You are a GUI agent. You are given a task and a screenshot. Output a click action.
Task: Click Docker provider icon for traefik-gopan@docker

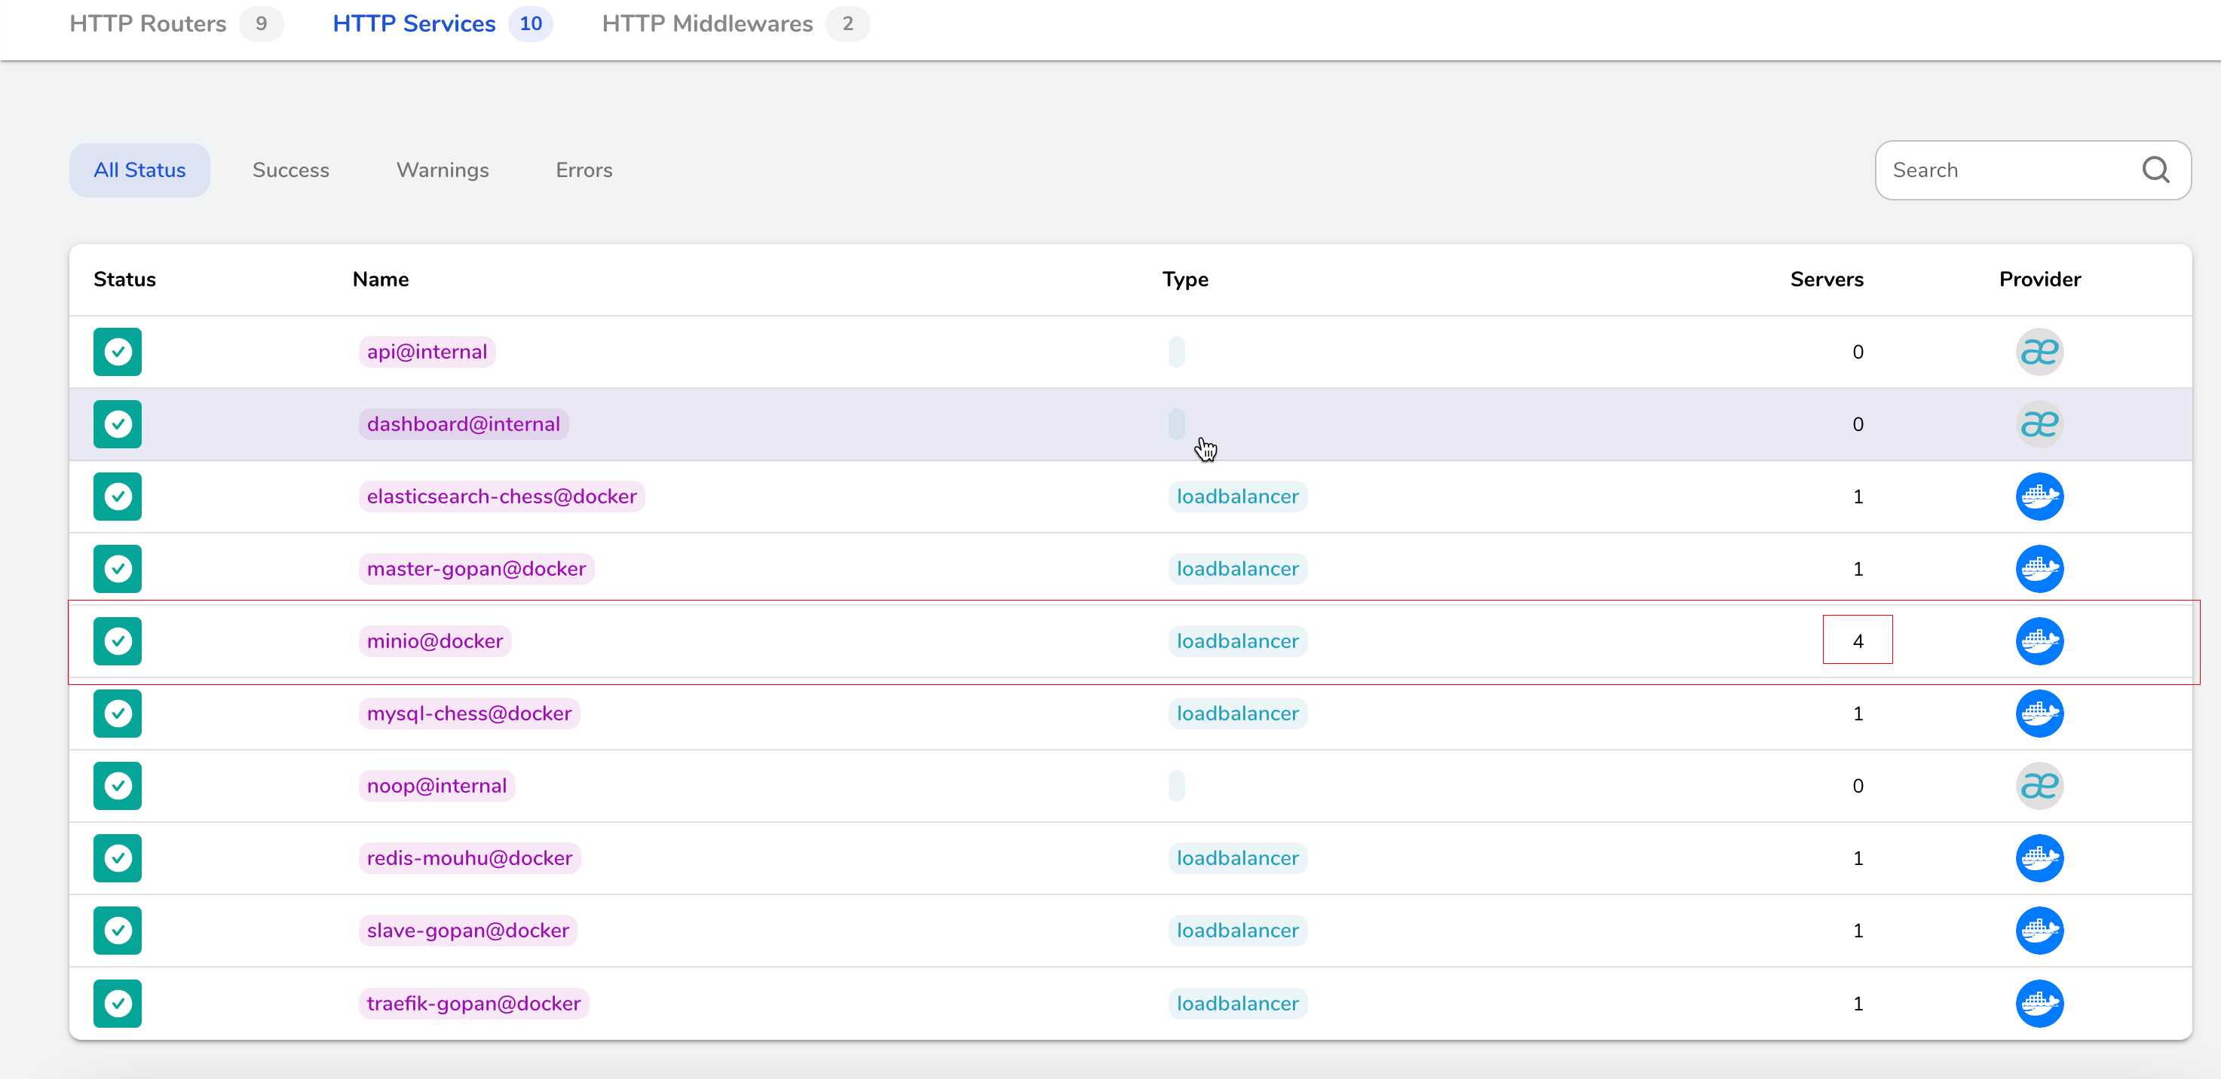[x=2039, y=1003]
